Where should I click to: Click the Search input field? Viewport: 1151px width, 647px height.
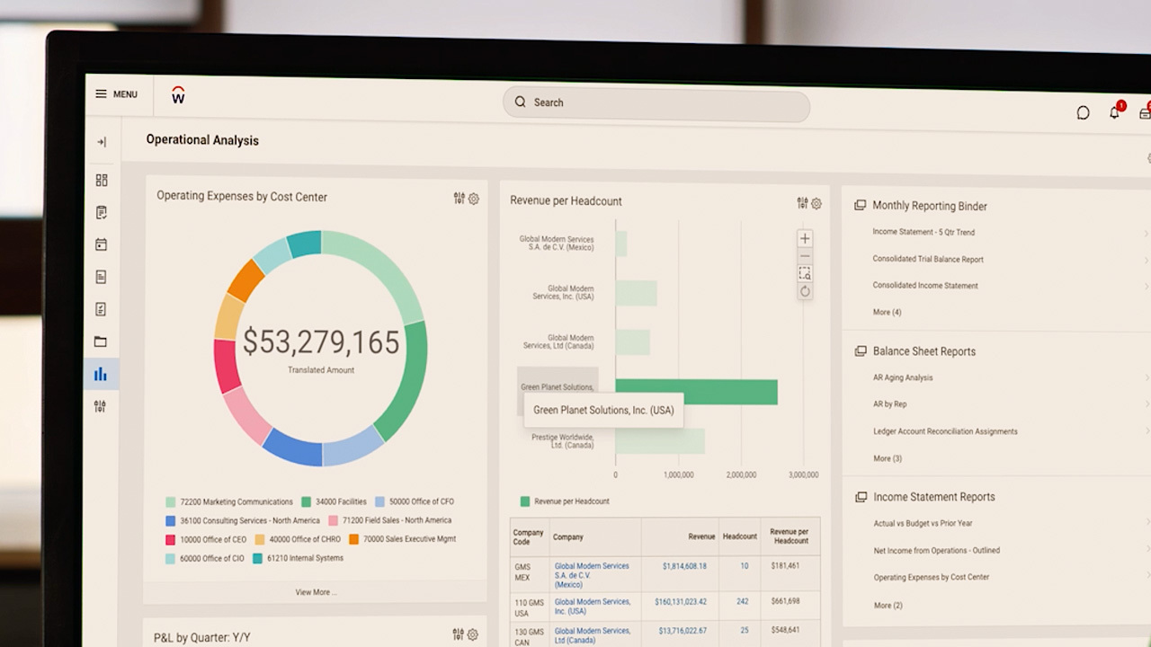[x=656, y=103]
